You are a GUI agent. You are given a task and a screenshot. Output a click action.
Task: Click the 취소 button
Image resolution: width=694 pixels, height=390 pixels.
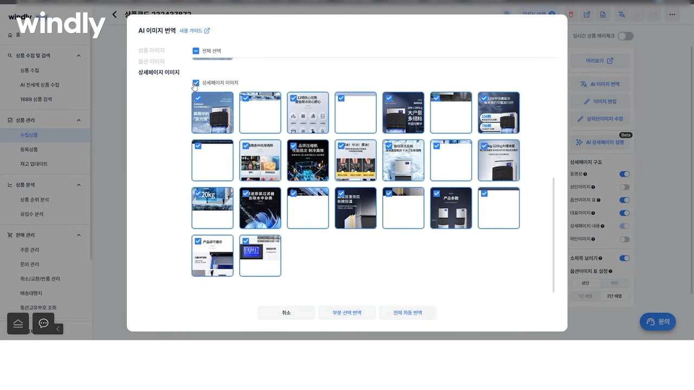click(286, 313)
